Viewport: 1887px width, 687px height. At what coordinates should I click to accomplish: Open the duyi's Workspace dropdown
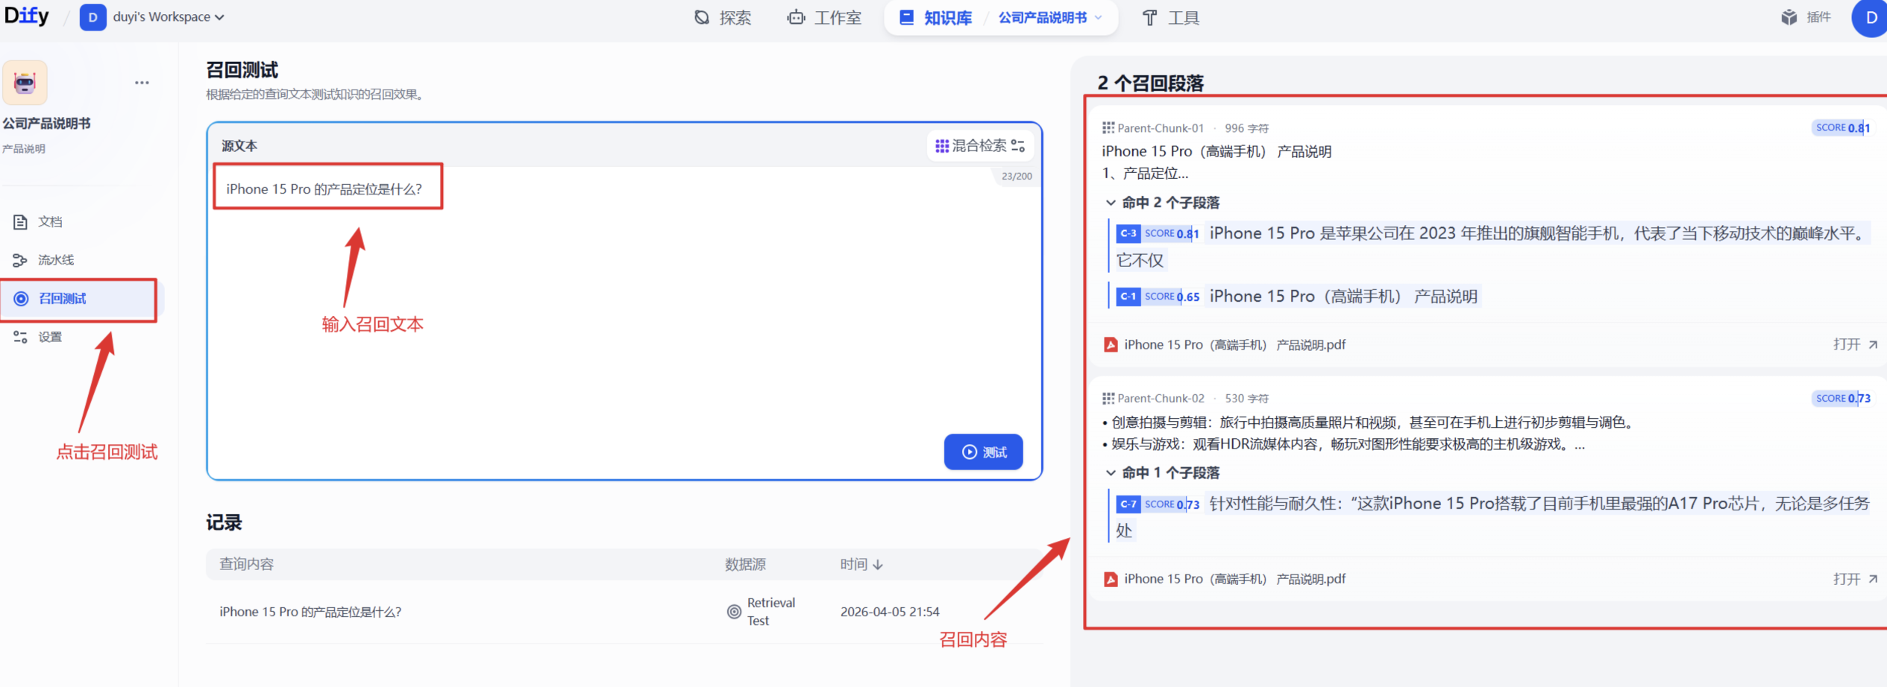pyautogui.click(x=169, y=16)
